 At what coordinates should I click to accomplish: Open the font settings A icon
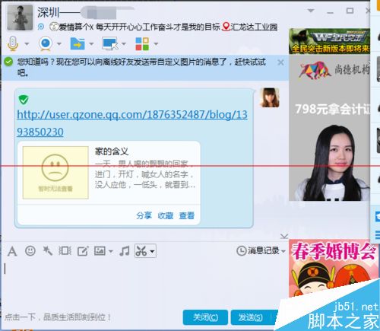click(x=12, y=251)
